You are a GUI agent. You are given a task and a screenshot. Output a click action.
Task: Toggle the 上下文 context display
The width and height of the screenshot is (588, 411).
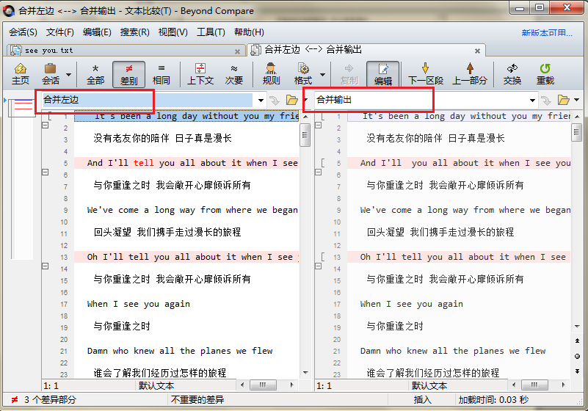[200, 74]
